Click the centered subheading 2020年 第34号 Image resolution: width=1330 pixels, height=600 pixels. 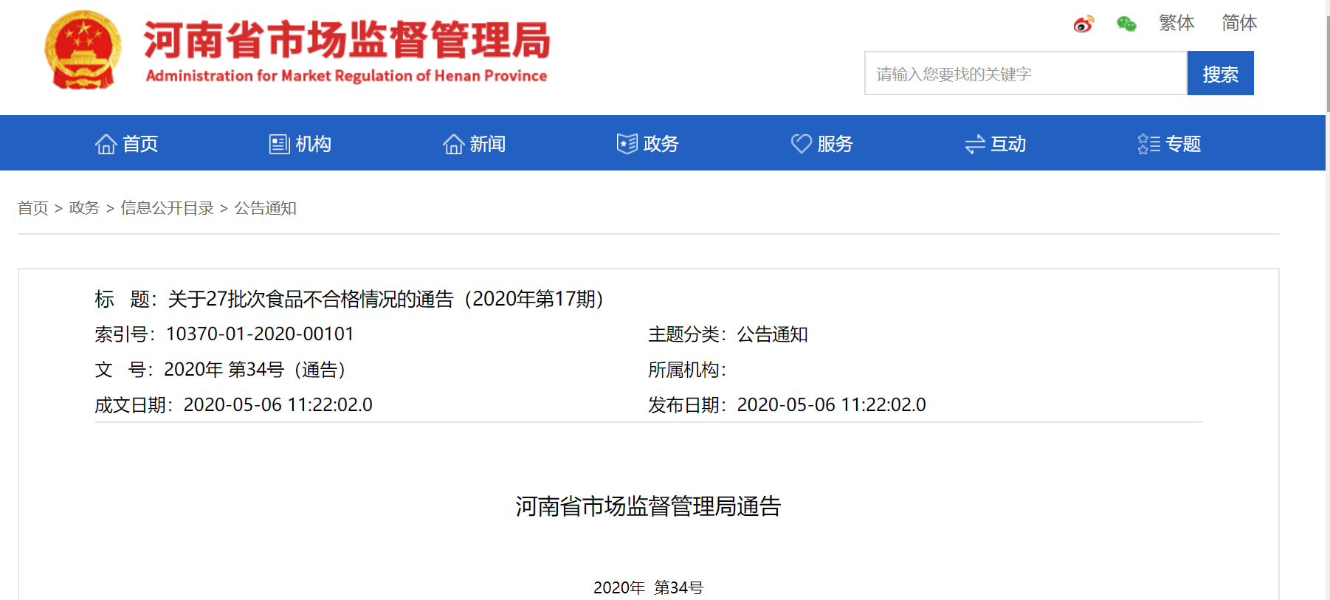click(648, 587)
